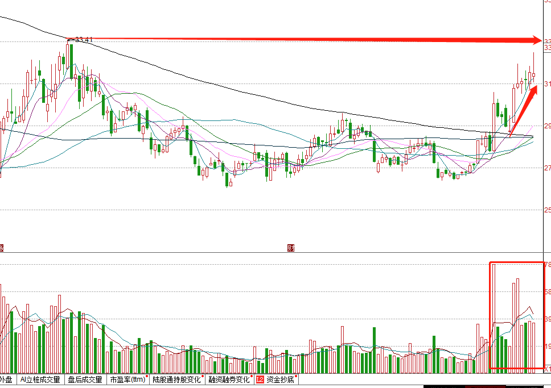551x388 pixels.
Task: Open the 融资融券变化 indicator tab
Action: [229, 379]
